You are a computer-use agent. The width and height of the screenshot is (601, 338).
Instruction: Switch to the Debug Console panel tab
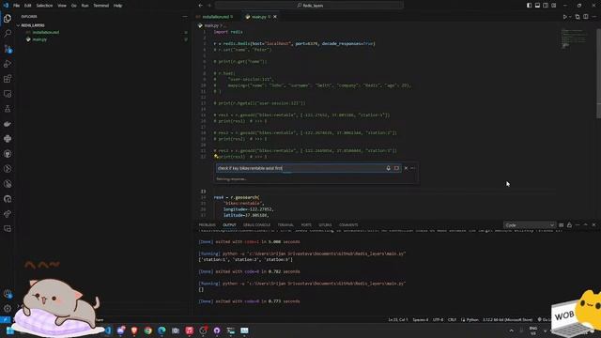point(256,225)
